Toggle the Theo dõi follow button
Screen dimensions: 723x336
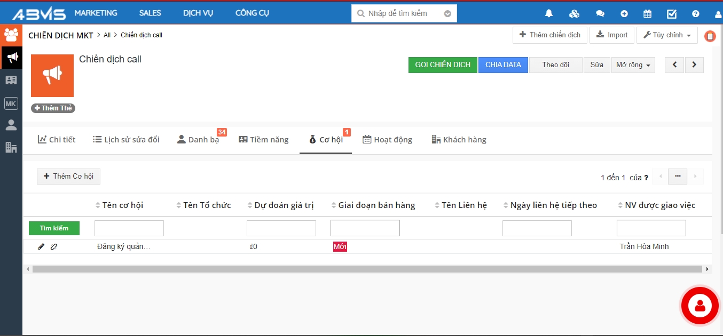click(x=555, y=65)
